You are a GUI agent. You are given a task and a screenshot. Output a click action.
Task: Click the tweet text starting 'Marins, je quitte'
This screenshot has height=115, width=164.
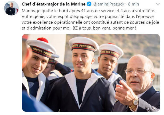pos(90,20)
